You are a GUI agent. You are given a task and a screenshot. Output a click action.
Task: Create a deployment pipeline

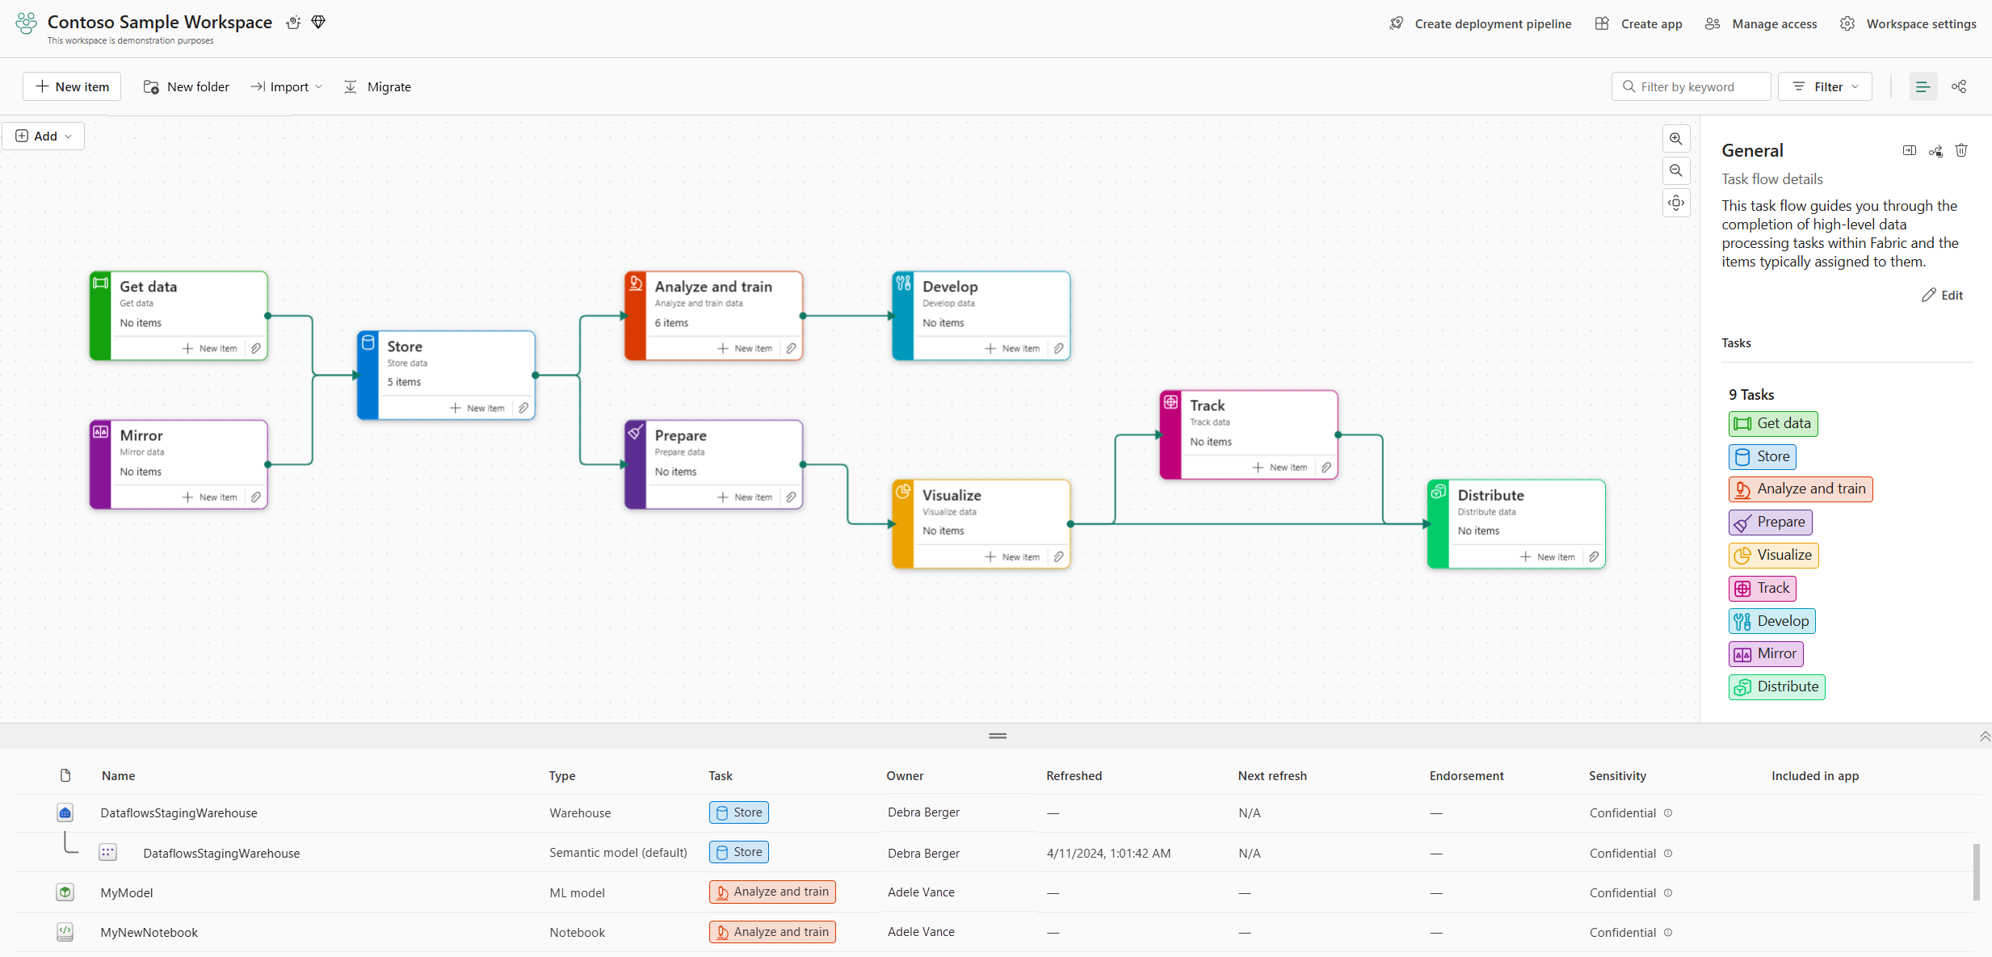[1481, 23]
